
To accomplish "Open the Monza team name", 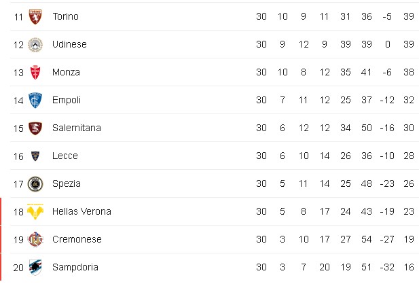I will pyautogui.click(x=66, y=72).
